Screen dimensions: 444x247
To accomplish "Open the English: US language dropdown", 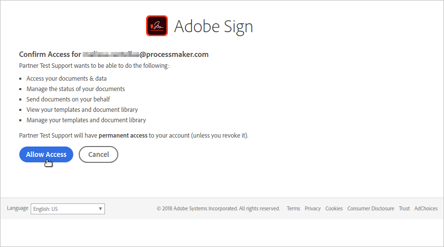I will pyautogui.click(x=68, y=209).
